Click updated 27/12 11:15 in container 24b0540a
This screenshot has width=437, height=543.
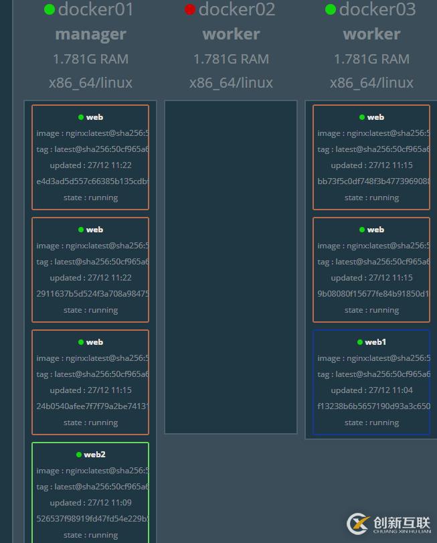point(90,390)
